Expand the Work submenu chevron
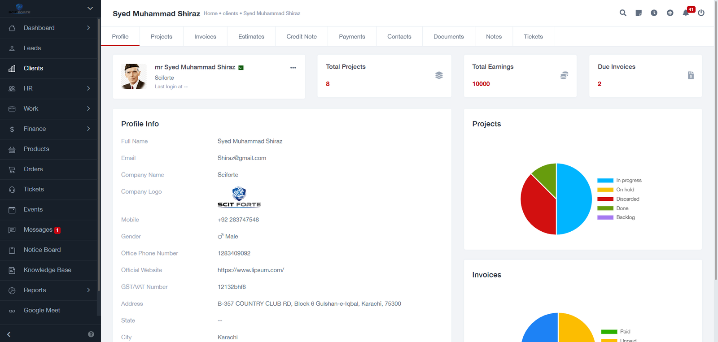 [x=88, y=108]
